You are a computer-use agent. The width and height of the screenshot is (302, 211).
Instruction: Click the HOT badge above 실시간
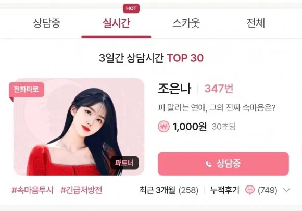click(x=131, y=8)
